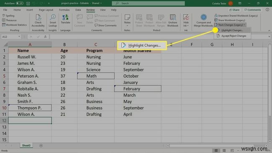Collapse the ribbon with the arrow

click(269, 31)
